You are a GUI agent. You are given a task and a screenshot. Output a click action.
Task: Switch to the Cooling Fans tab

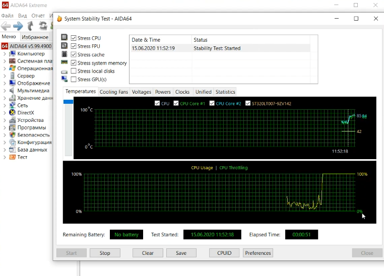[x=114, y=92]
